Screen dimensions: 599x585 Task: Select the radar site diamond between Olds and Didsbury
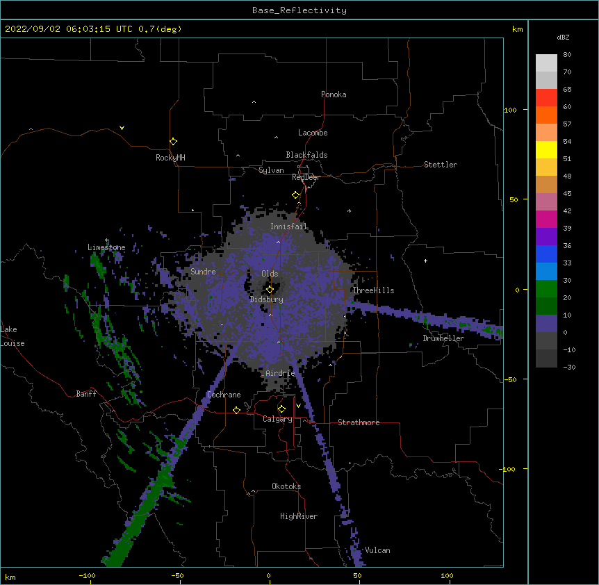(270, 290)
